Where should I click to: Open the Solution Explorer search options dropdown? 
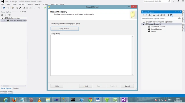click(x=181, y=19)
